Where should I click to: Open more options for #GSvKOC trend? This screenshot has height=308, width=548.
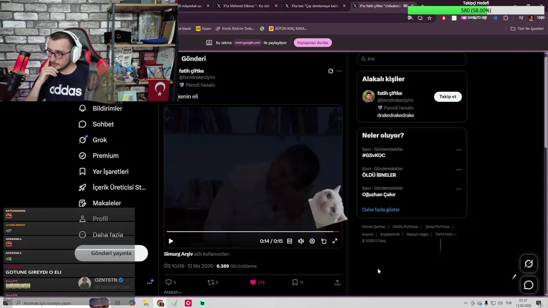tap(459, 150)
